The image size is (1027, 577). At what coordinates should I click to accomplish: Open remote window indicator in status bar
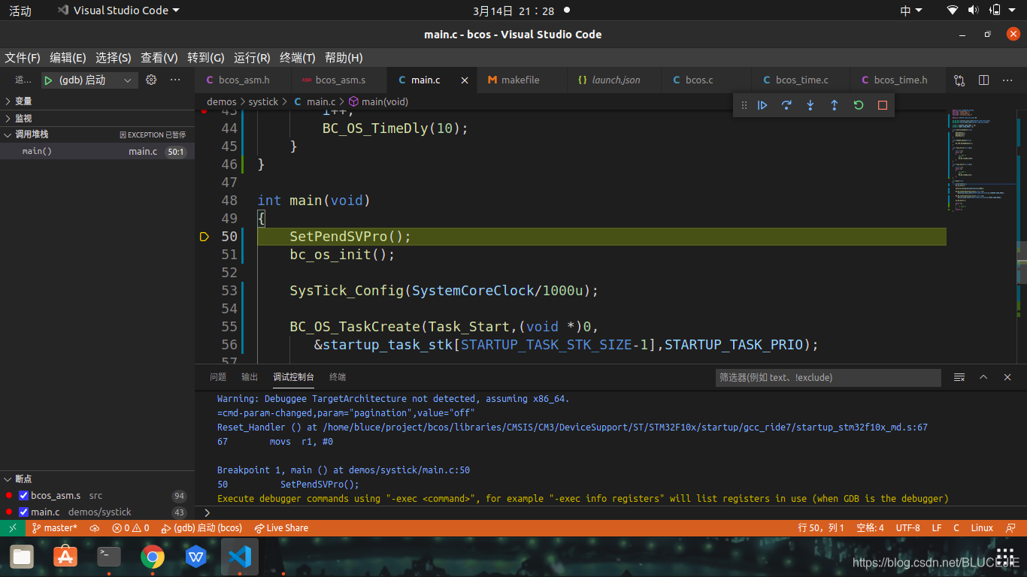click(x=13, y=528)
